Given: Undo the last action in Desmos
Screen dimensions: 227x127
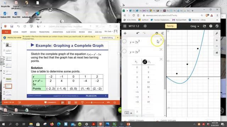Looking at the screenshot, I should coord(138,33).
